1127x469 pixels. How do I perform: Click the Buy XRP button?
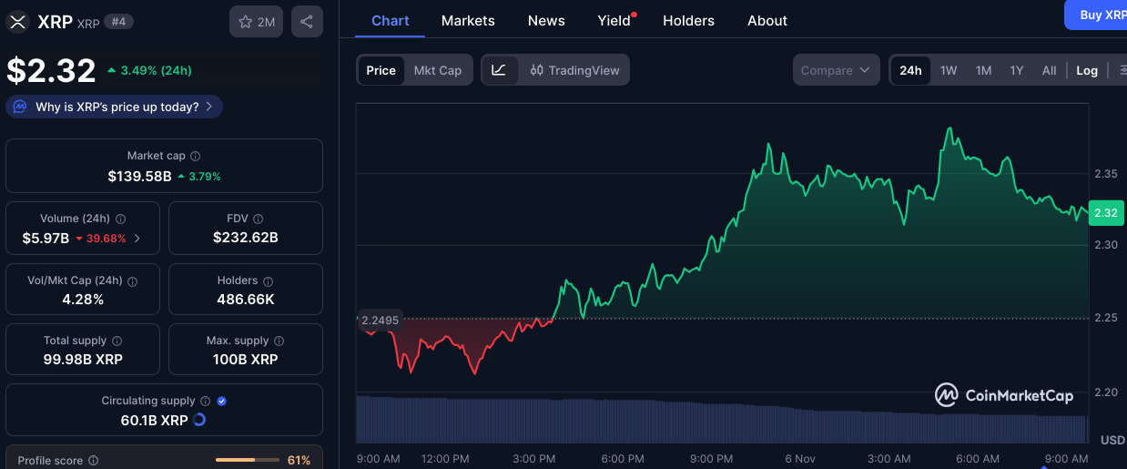point(1100,15)
